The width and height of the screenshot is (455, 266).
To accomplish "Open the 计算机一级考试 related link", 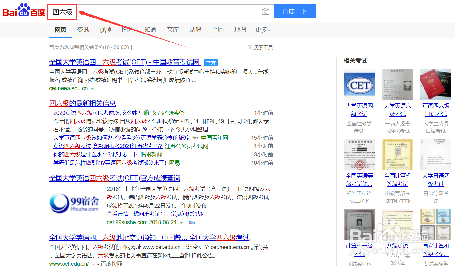I will pyautogui.click(x=359, y=250).
